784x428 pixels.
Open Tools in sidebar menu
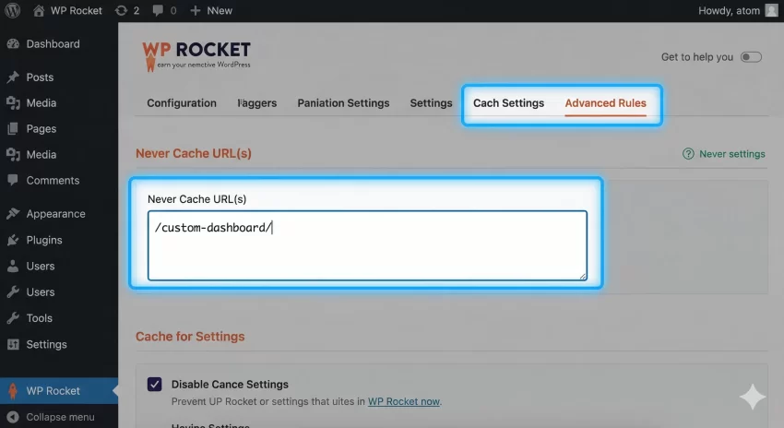tap(39, 318)
